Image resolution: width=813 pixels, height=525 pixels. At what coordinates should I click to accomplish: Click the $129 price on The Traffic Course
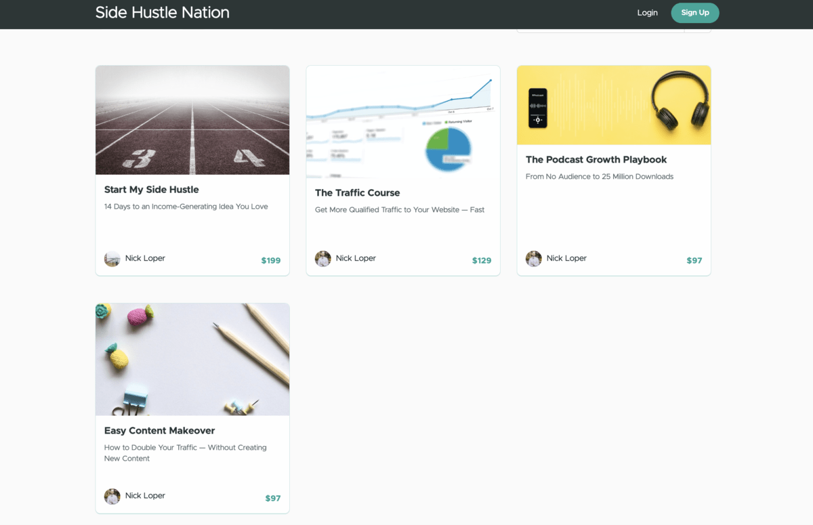tap(482, 261)
